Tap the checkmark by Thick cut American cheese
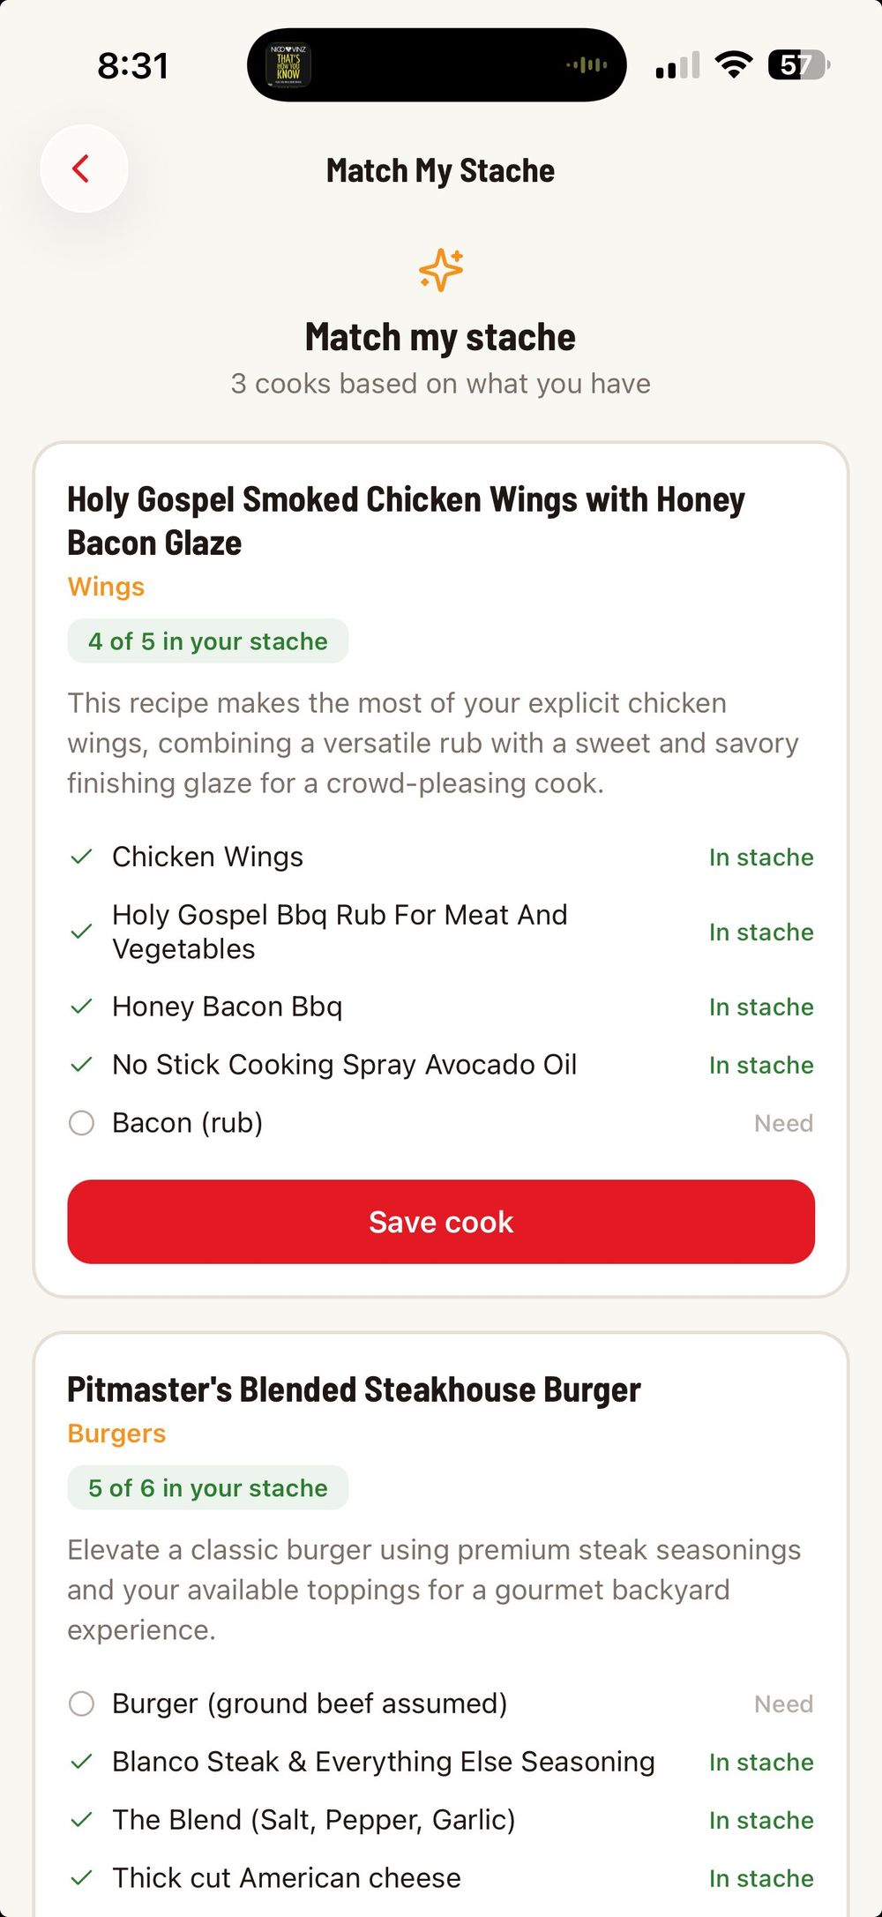This screenshot has width=882, height=1917. [81, 1878]
